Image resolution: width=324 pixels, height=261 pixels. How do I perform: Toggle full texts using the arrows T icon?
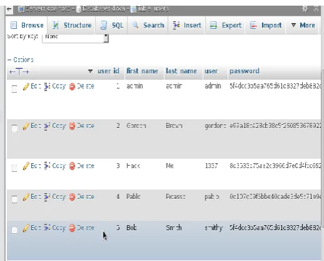19,72
